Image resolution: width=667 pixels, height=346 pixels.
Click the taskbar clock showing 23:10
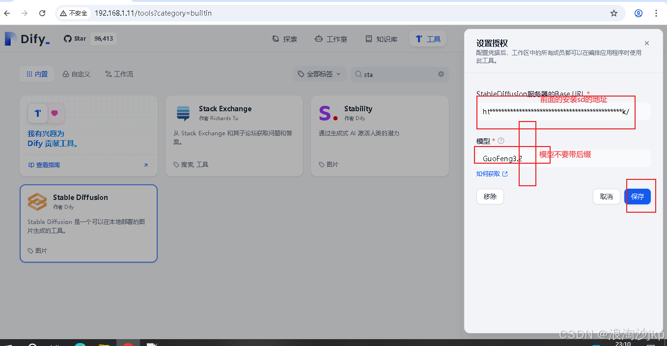[623, 344]
